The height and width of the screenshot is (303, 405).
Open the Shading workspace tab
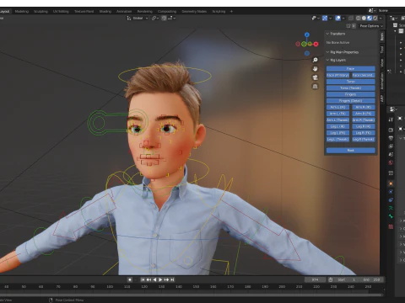click(x=105, y=12)
